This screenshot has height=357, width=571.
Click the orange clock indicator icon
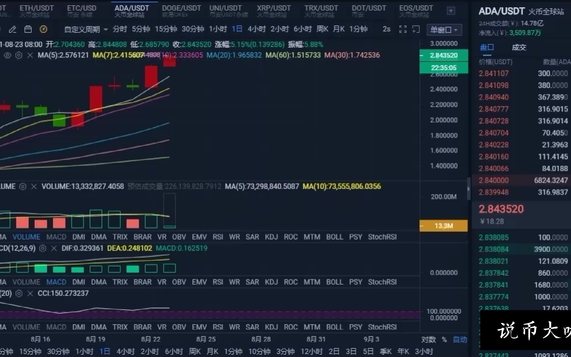tap(43, 29)
